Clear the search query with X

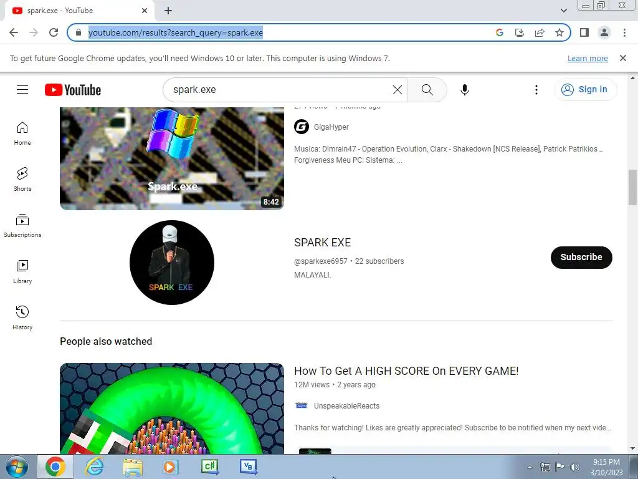398,90
